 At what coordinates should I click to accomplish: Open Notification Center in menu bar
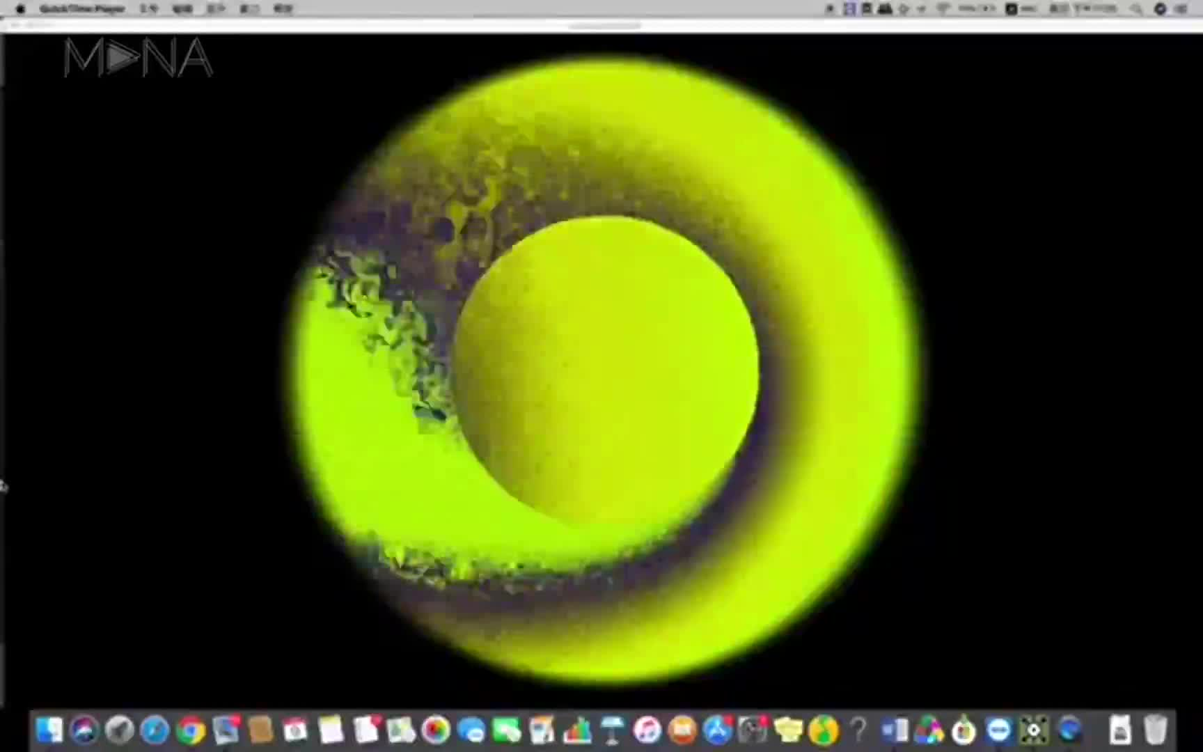point(1181,9)
